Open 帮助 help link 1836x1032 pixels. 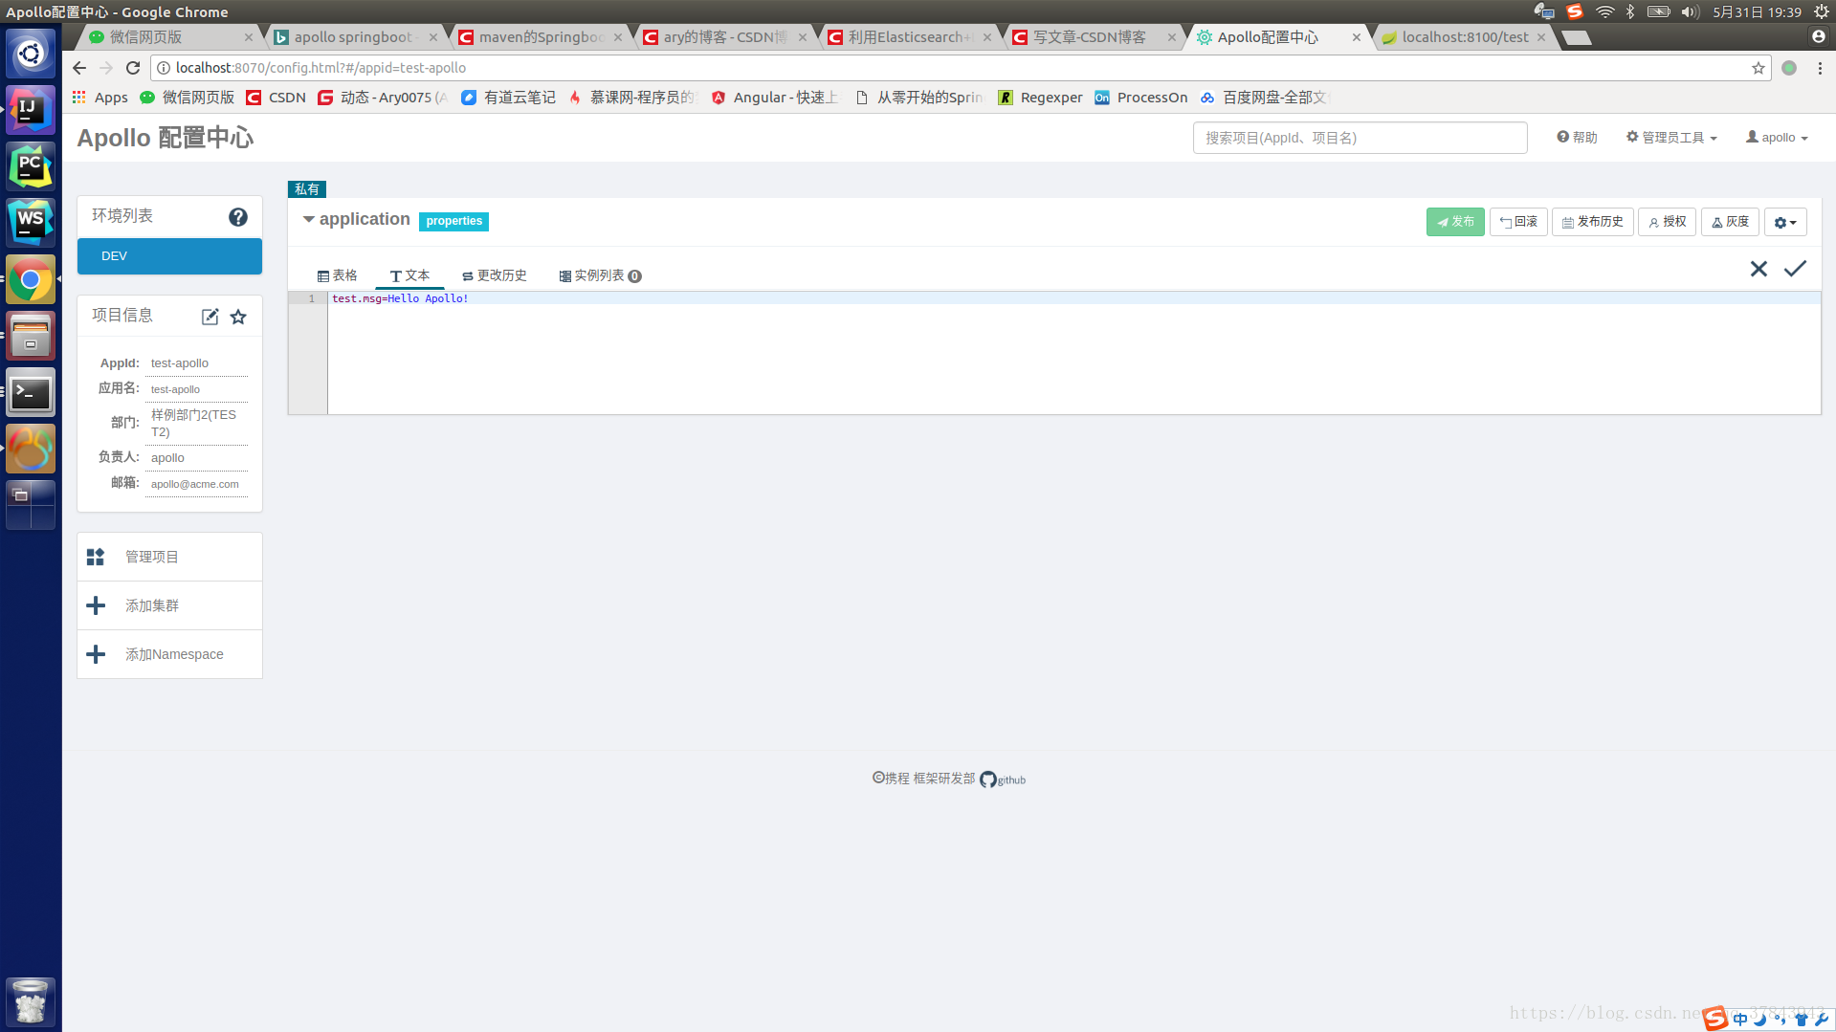coord(1577,138)
